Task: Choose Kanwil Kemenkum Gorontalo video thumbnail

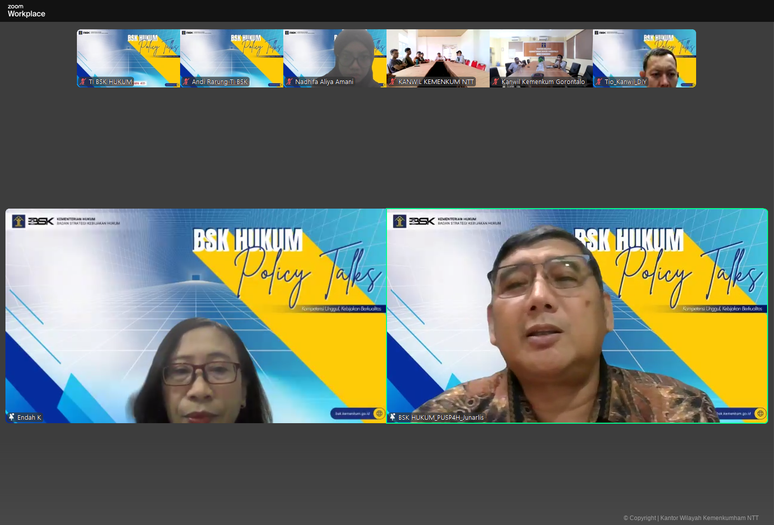Action: (x=541, y=55)
